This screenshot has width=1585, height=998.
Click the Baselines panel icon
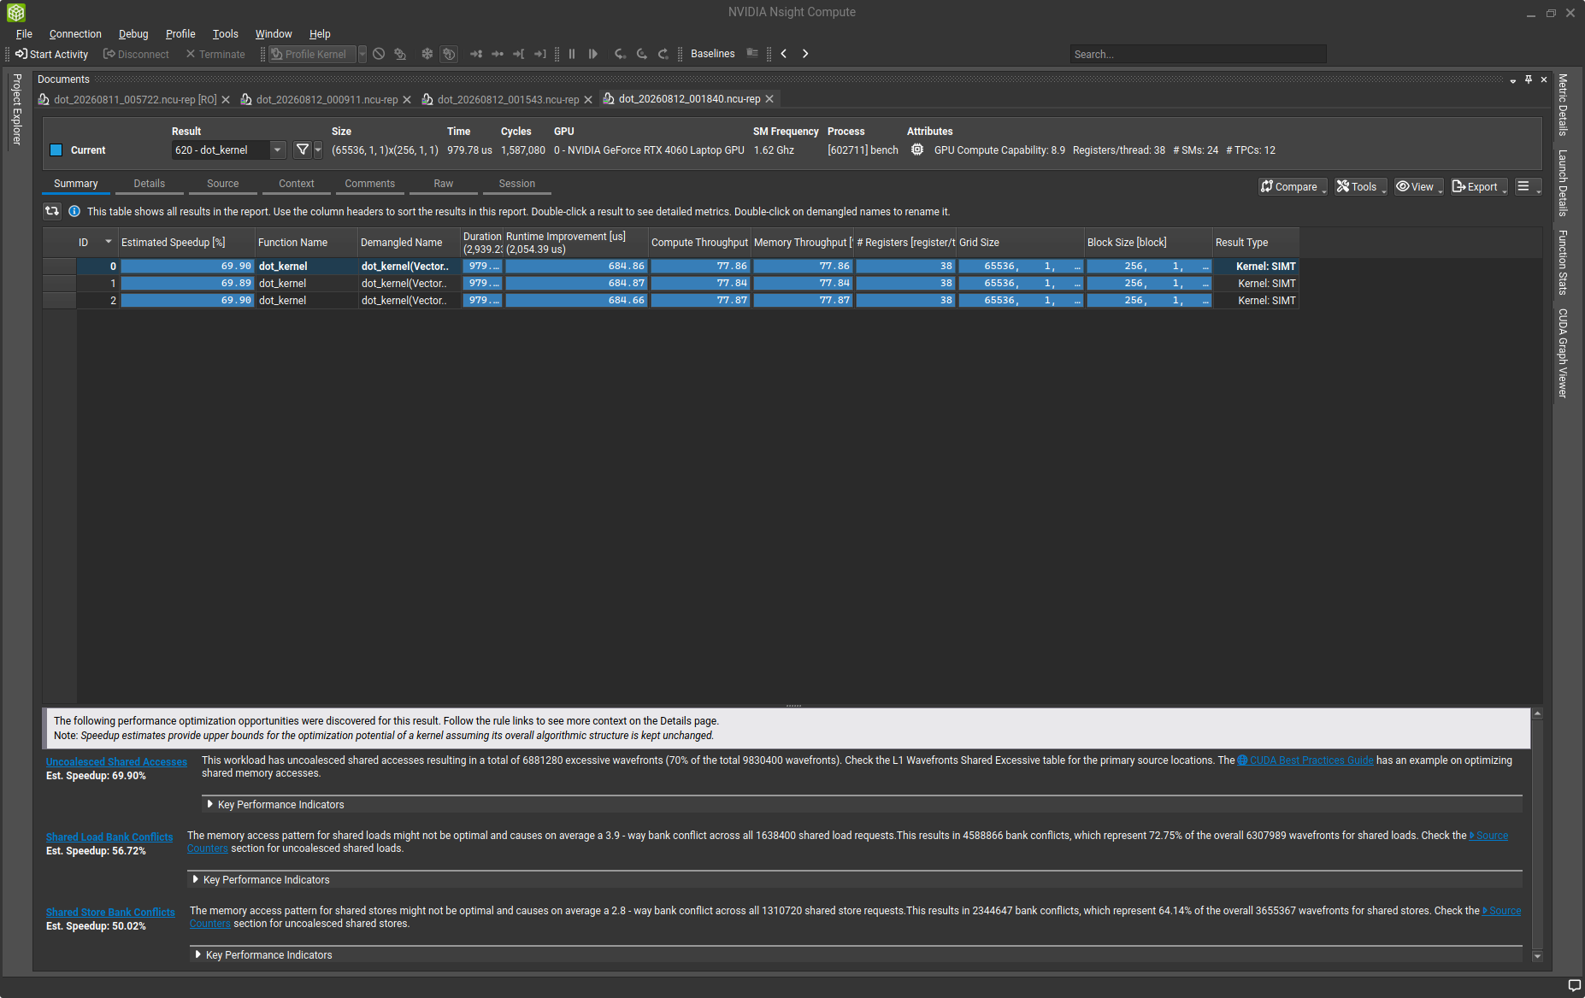click(x=752, y=53)
